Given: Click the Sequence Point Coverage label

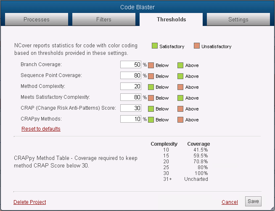Looking at the screenshot, I should (51, 75).
